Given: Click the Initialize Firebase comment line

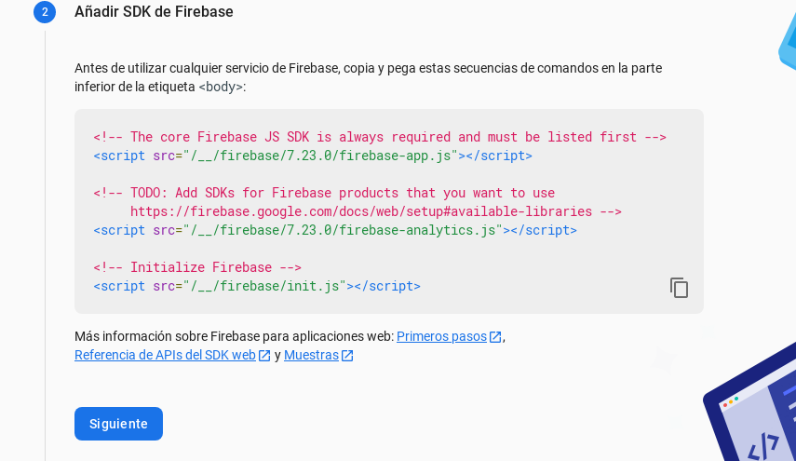Looking at the screenshot, I should (197, 267).
